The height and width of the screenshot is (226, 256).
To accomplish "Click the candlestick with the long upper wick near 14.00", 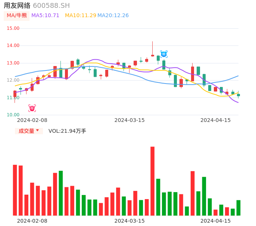I will (153, 49).
